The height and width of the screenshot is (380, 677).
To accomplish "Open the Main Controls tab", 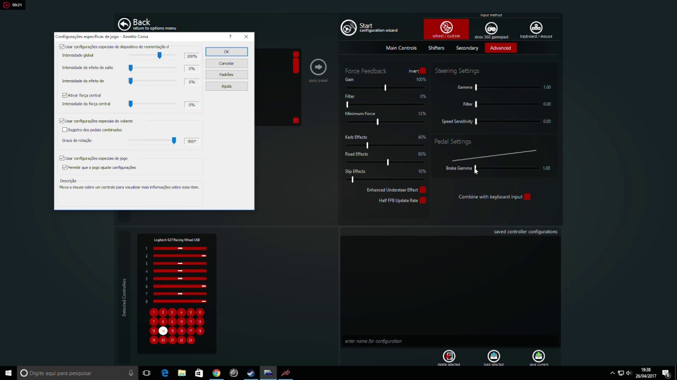I will point(401,48).
